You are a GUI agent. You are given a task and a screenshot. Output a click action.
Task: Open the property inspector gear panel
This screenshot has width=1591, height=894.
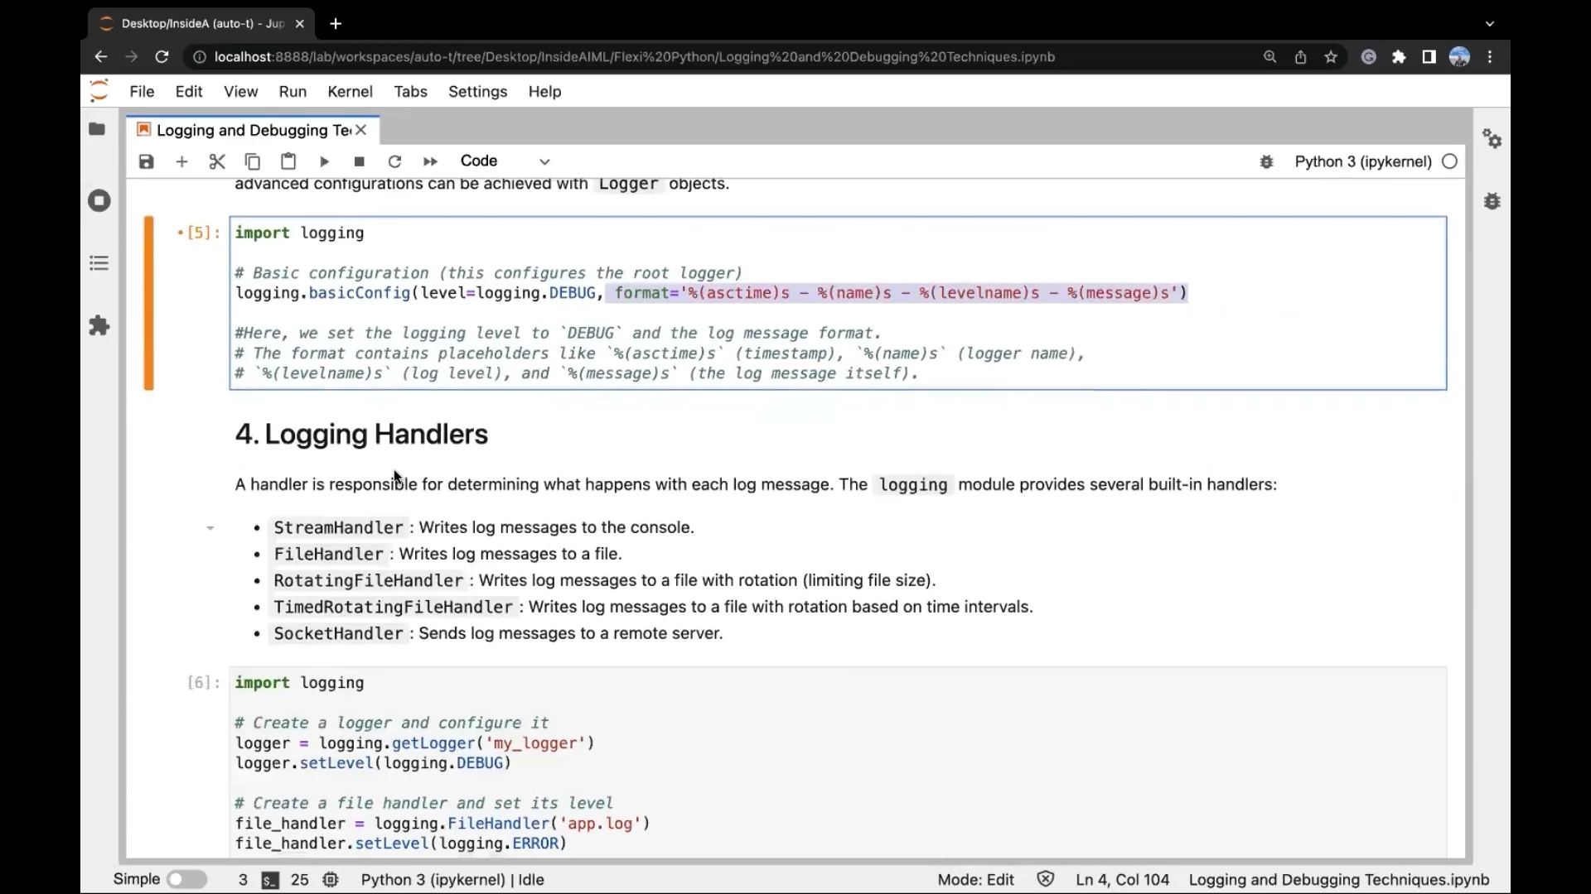1492,138
